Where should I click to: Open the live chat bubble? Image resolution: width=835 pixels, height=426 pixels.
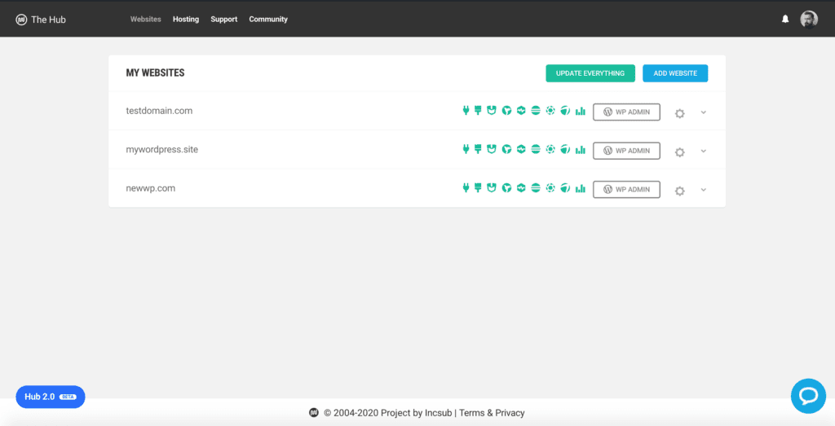(x=808, y=396)
